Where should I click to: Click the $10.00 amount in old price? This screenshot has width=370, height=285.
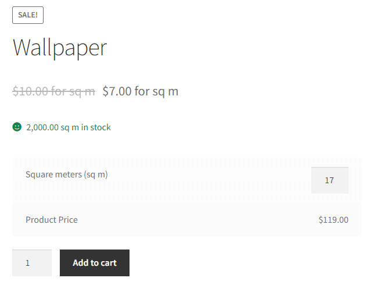pyautogui.click(x=30, y=91)
